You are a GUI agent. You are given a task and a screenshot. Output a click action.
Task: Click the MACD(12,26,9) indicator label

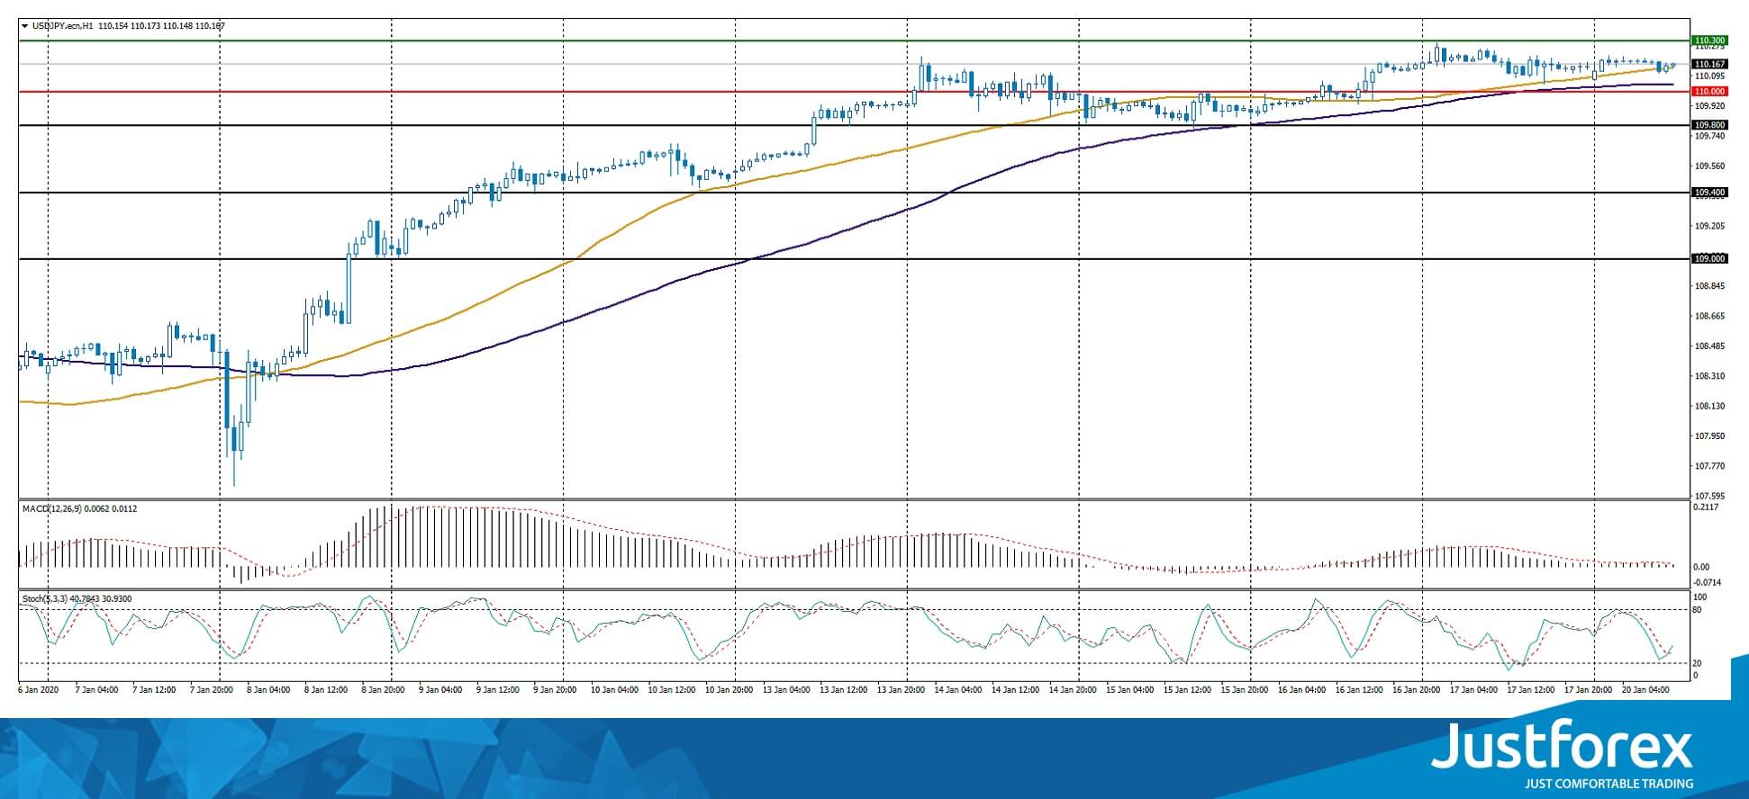click(53, 509)
